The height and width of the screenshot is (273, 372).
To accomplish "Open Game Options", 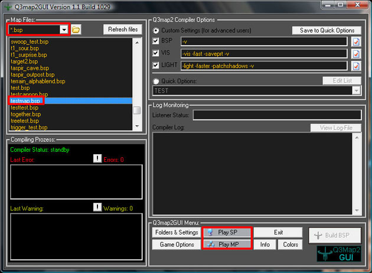I will [x=177, y=245].
